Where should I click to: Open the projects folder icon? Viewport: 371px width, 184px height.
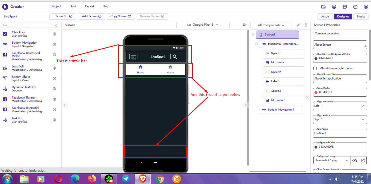[323, 7]
